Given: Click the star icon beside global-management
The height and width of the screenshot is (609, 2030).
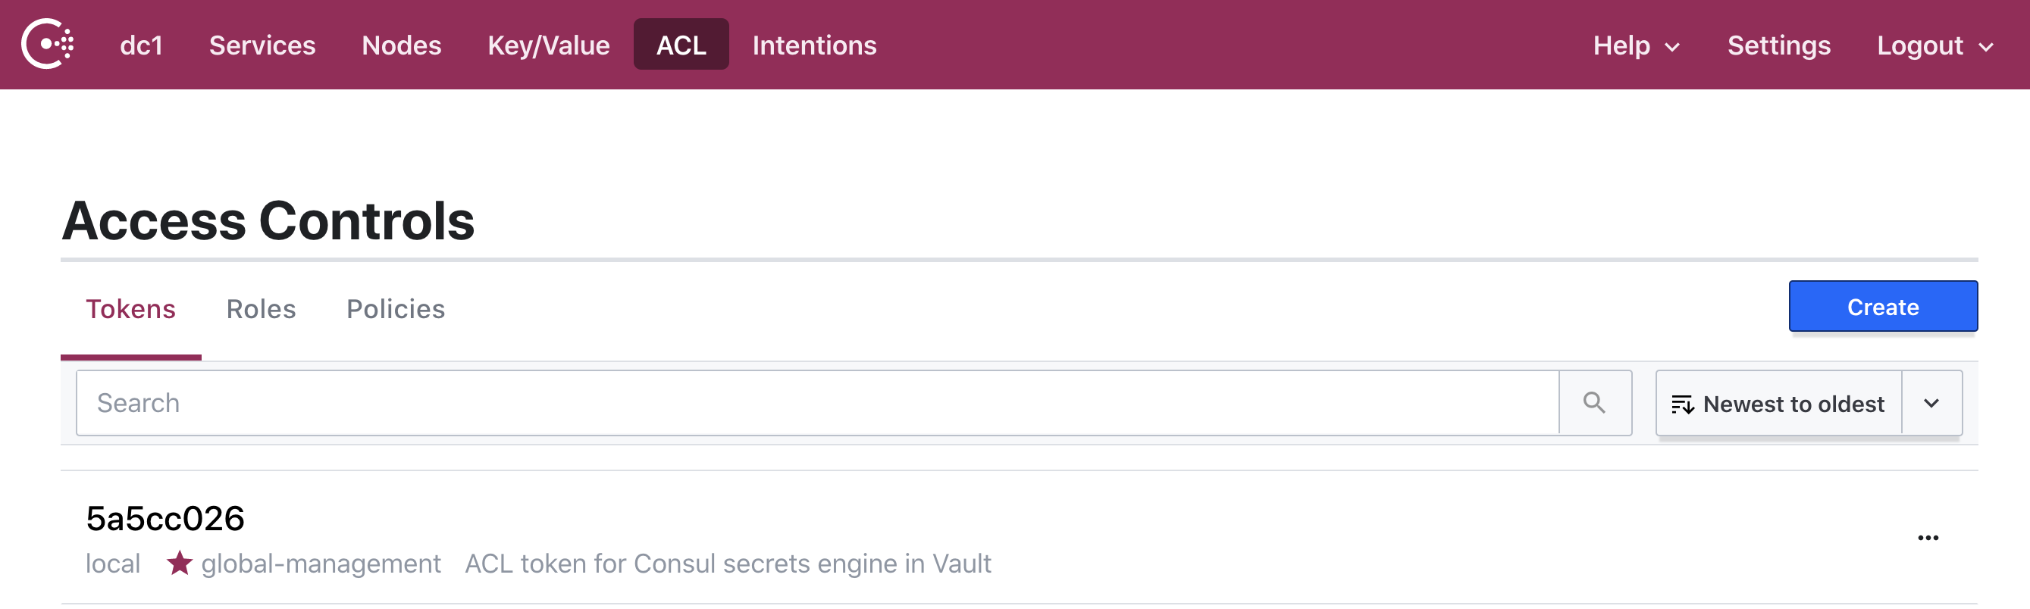Looking at the screenshot, I should (180, 563).
